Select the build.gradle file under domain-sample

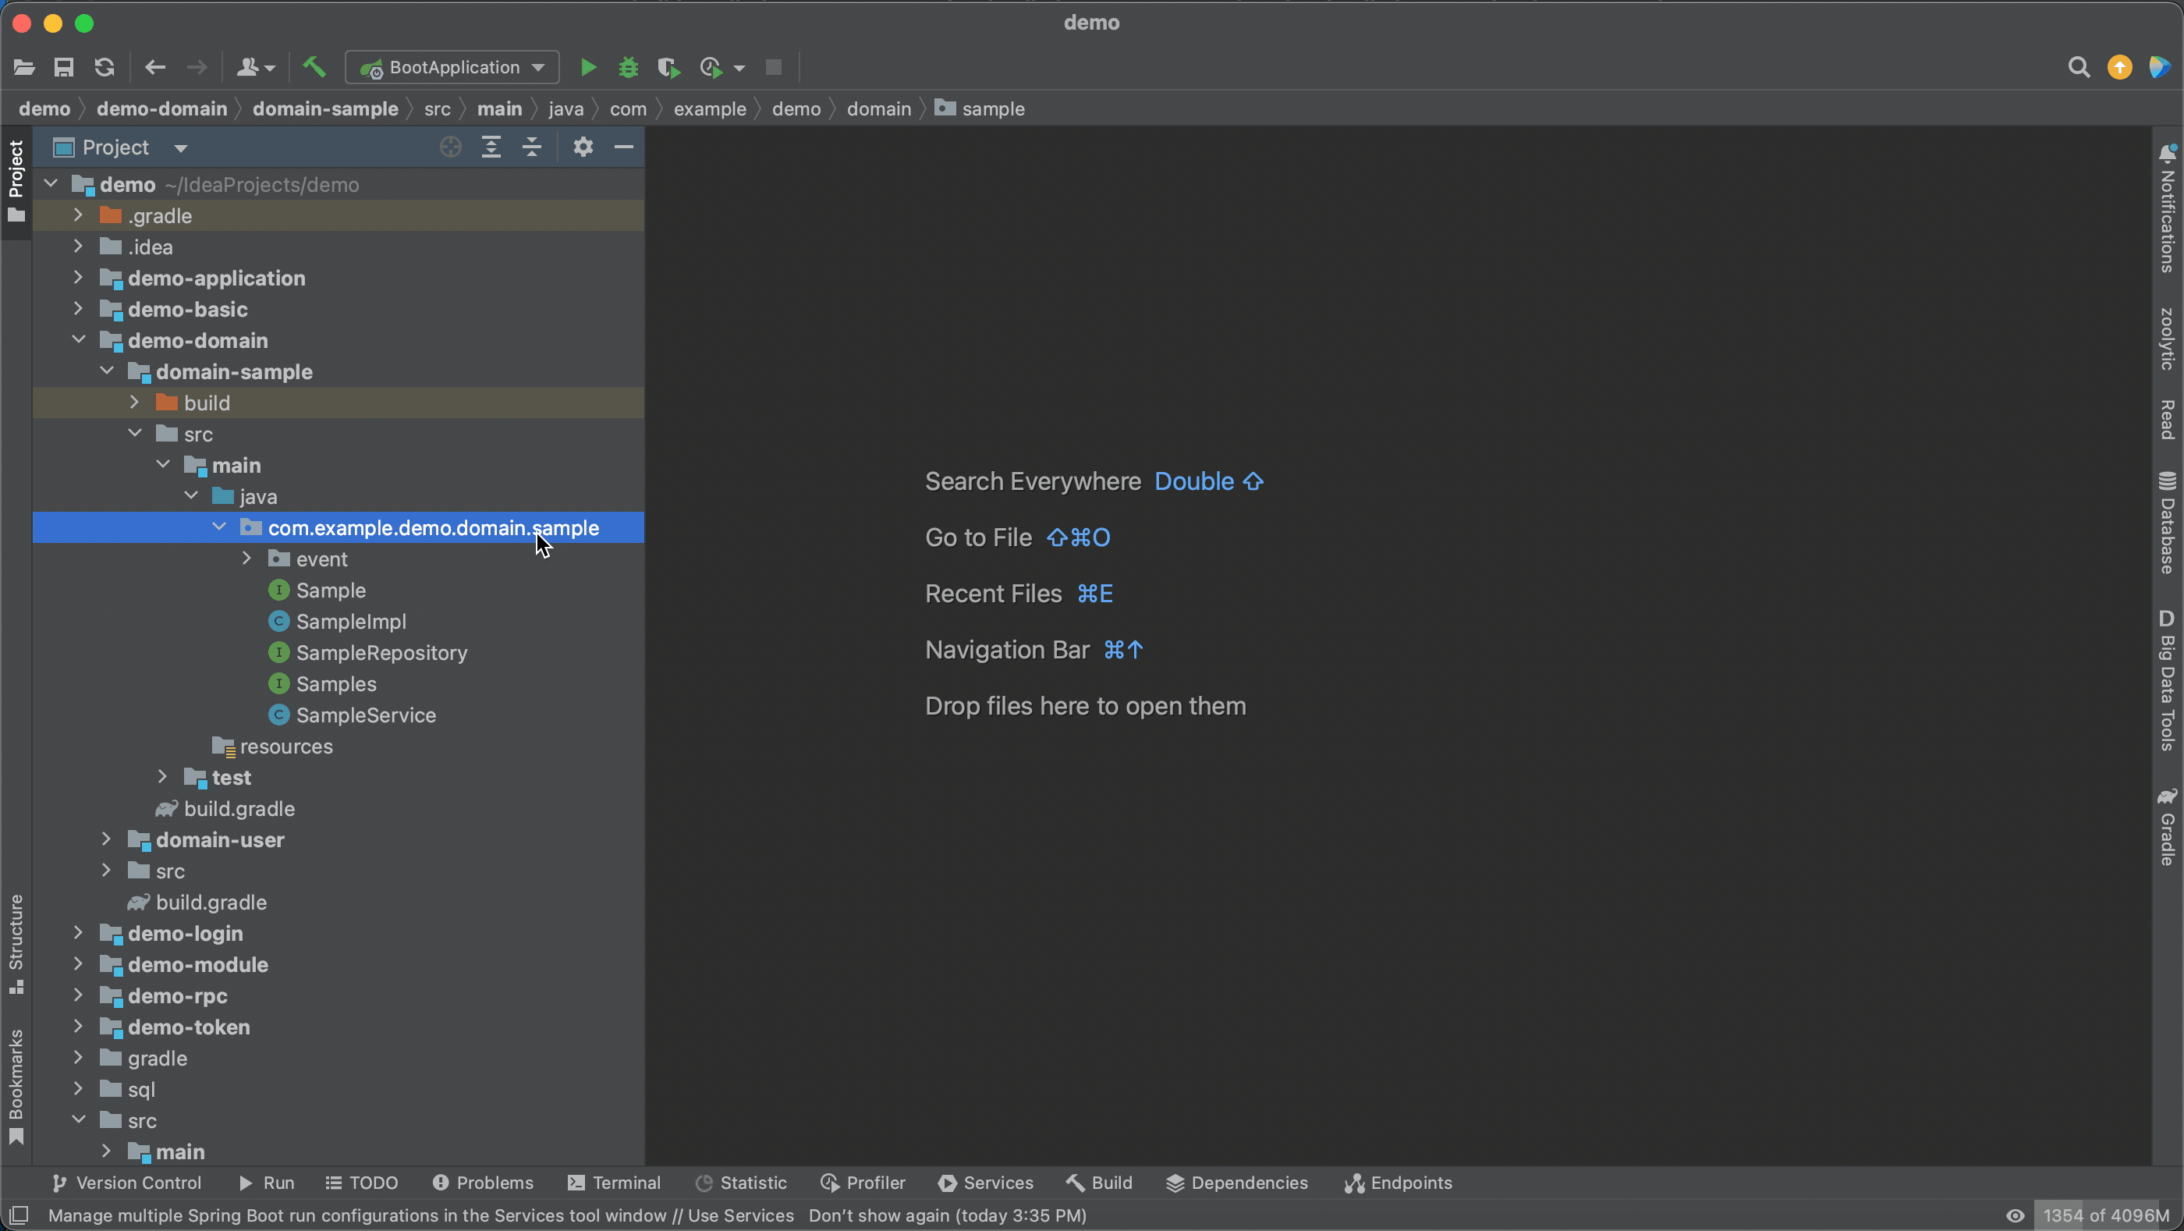click(239, 809)
